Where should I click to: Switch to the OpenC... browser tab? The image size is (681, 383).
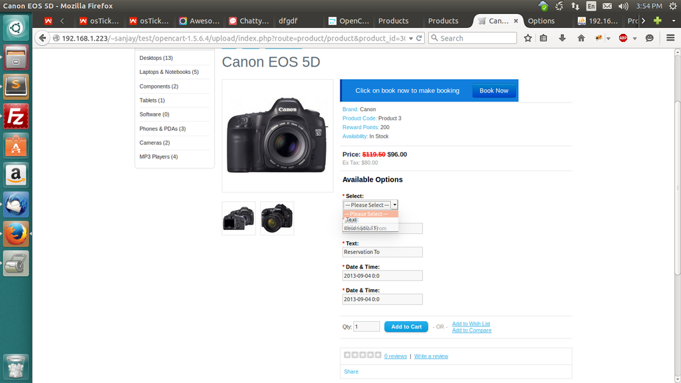348,21
